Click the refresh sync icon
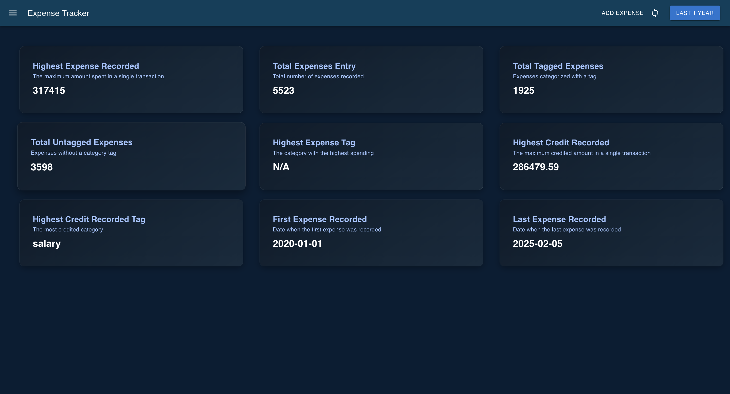This screenshot has height=394, width=730. 655,13
